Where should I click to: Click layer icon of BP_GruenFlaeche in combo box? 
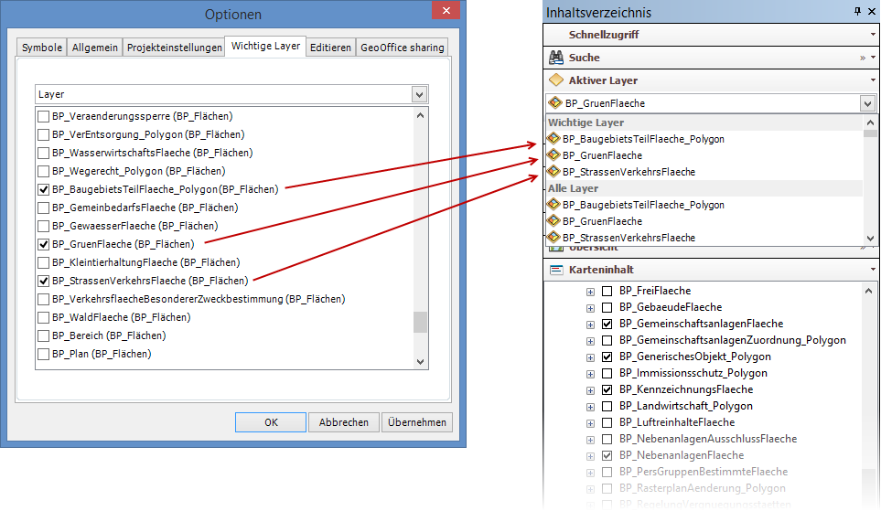point(555,102)
